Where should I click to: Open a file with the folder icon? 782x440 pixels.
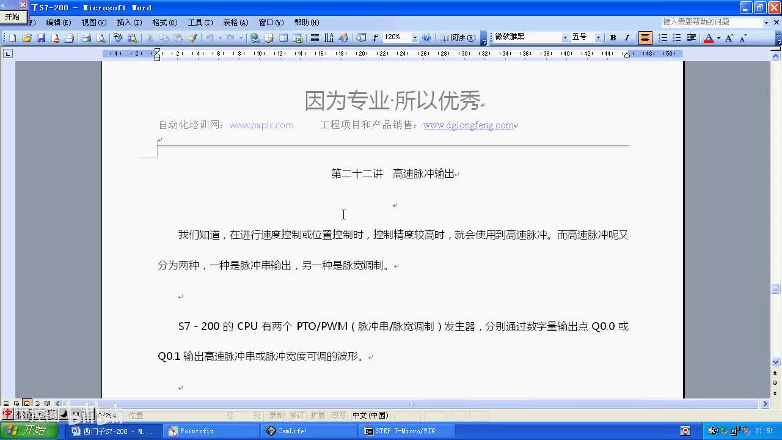[x=26, y=38]
